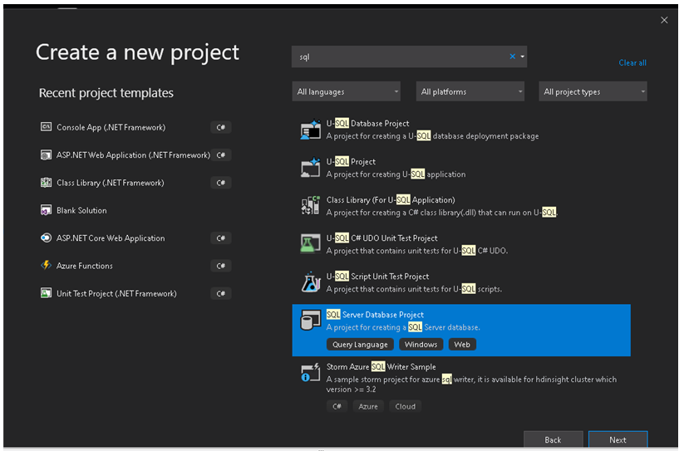
Task: Click the Azure Functions lightning icon
Action: coord(46,266)
